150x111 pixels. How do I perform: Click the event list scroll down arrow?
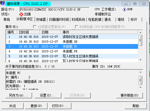coord(140,60)
